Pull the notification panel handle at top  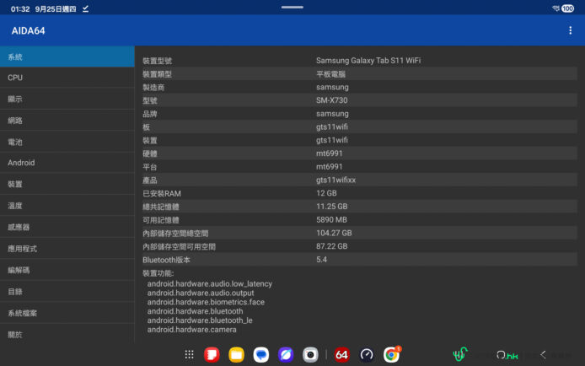[x=292, y=7]
